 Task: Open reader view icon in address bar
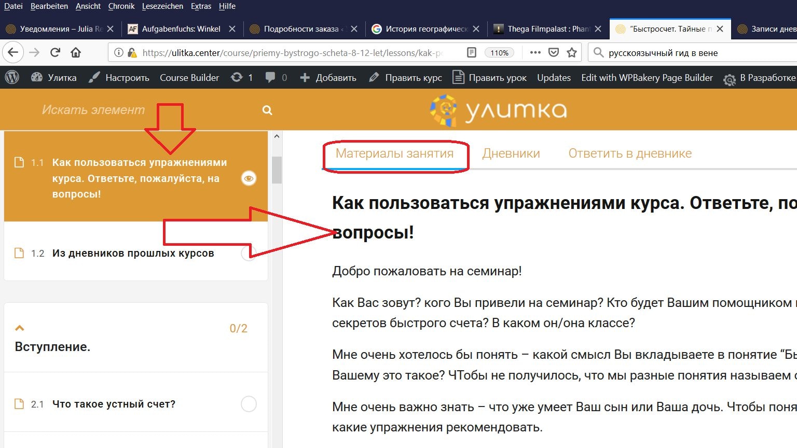tap(471, 52)
